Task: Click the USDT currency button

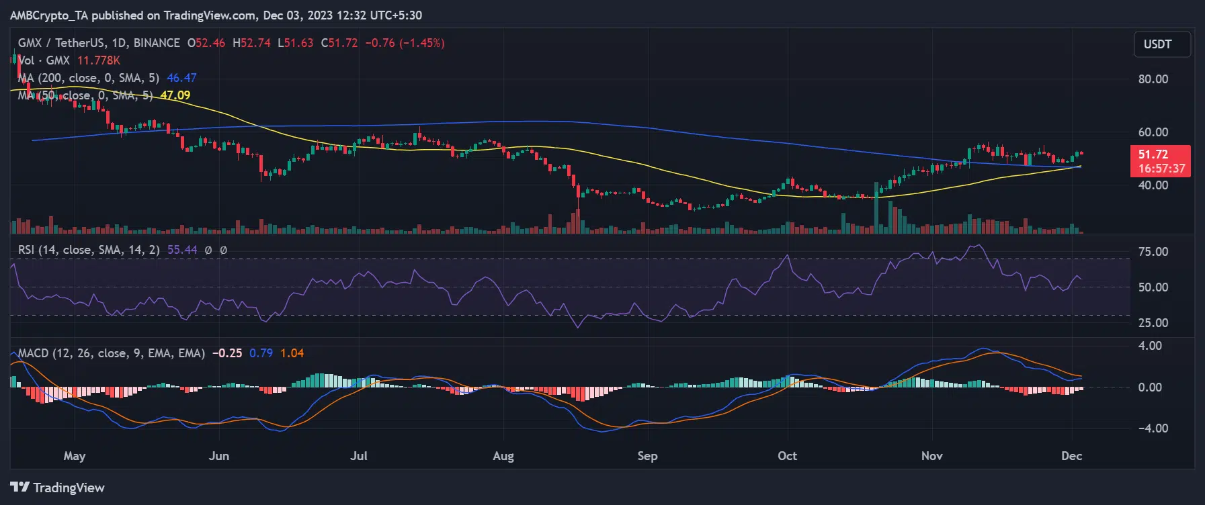Action: [1162, 44]
